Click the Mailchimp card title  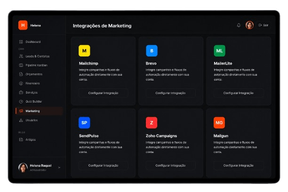point(88,64)
